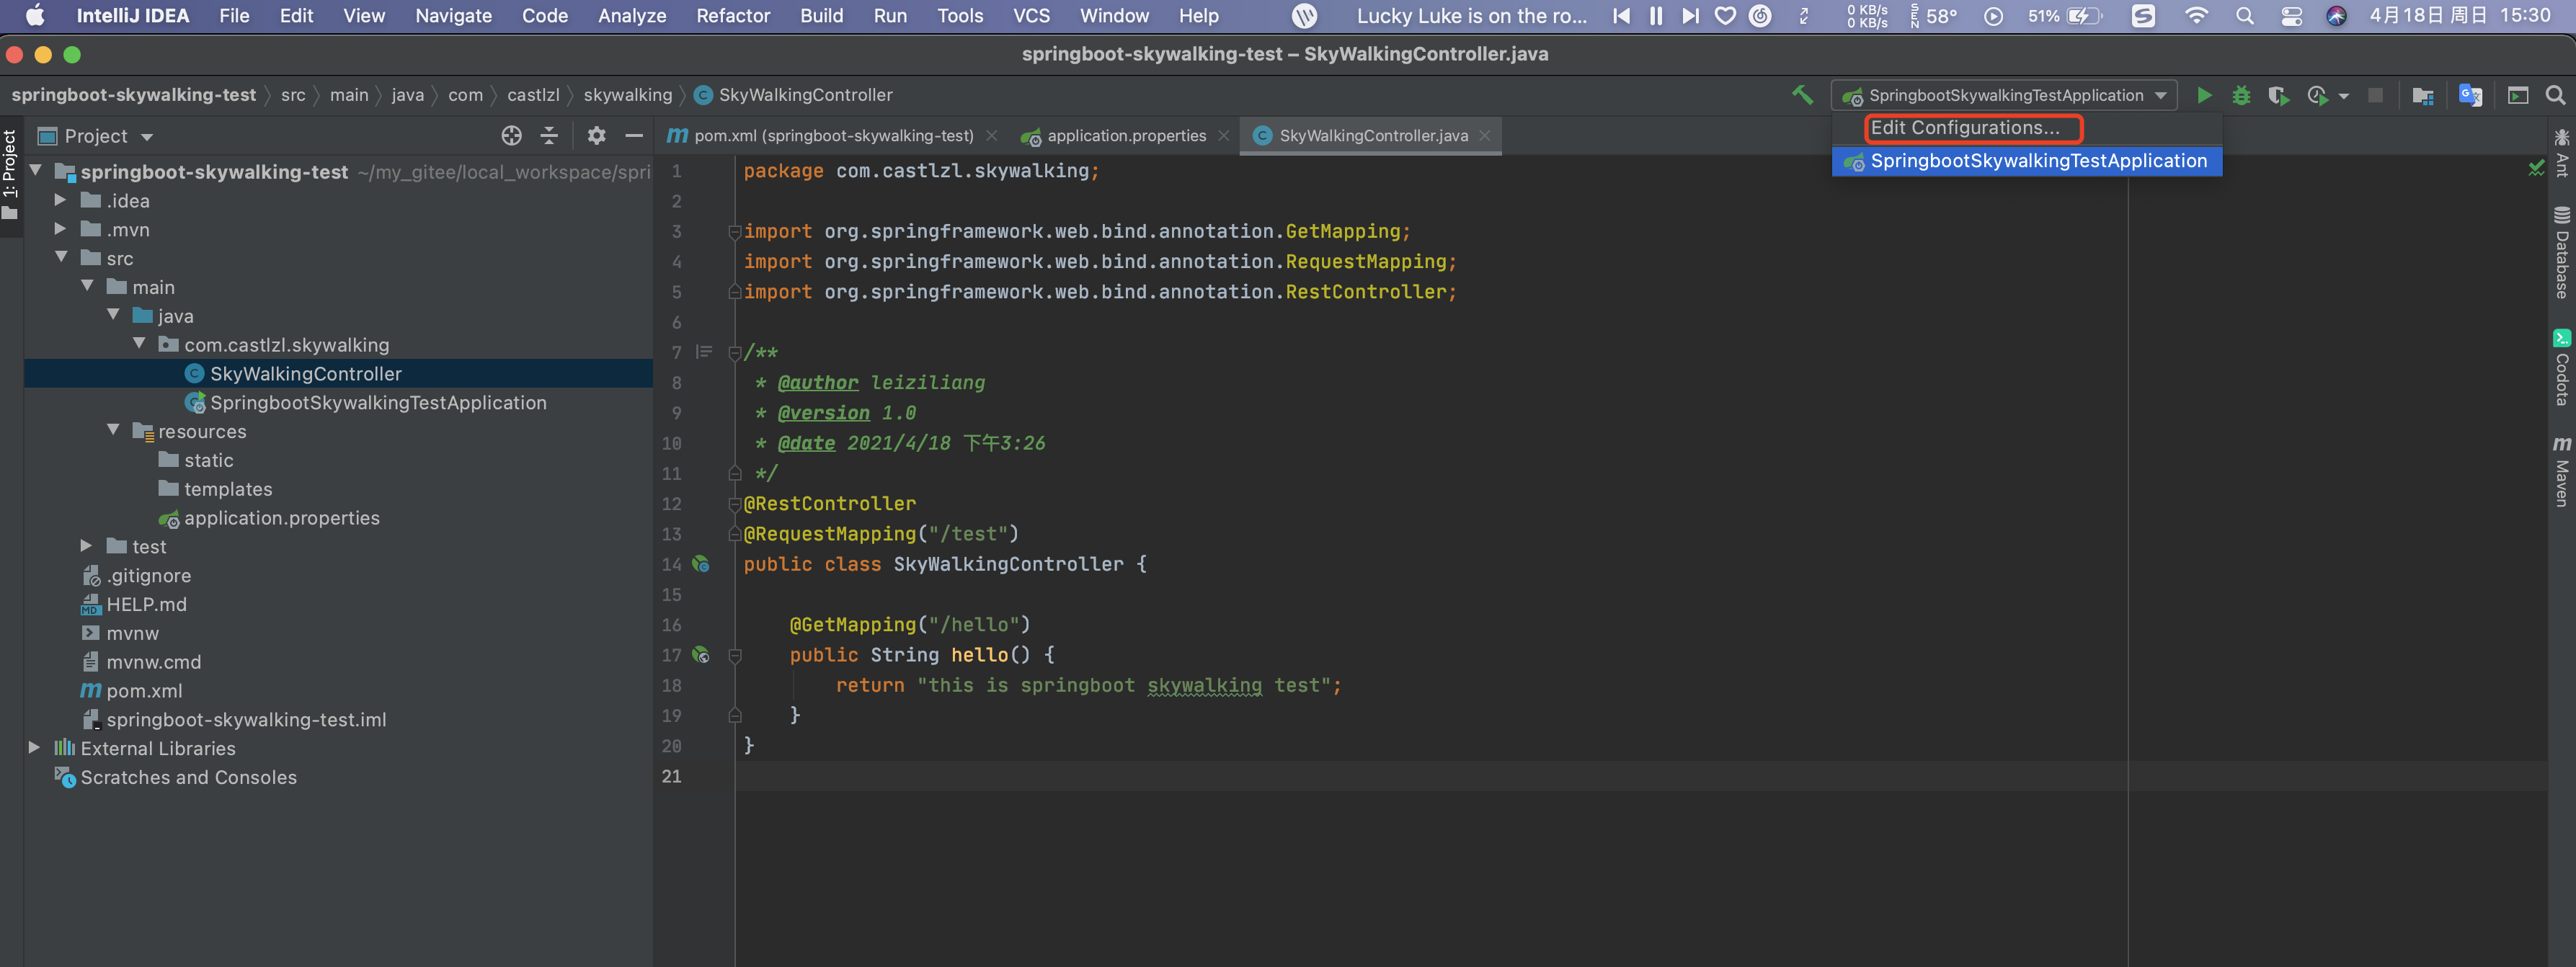Screen dimensions: 2576x967
Task: Click the Google Translate toolbar icon
Action: 2470,95
